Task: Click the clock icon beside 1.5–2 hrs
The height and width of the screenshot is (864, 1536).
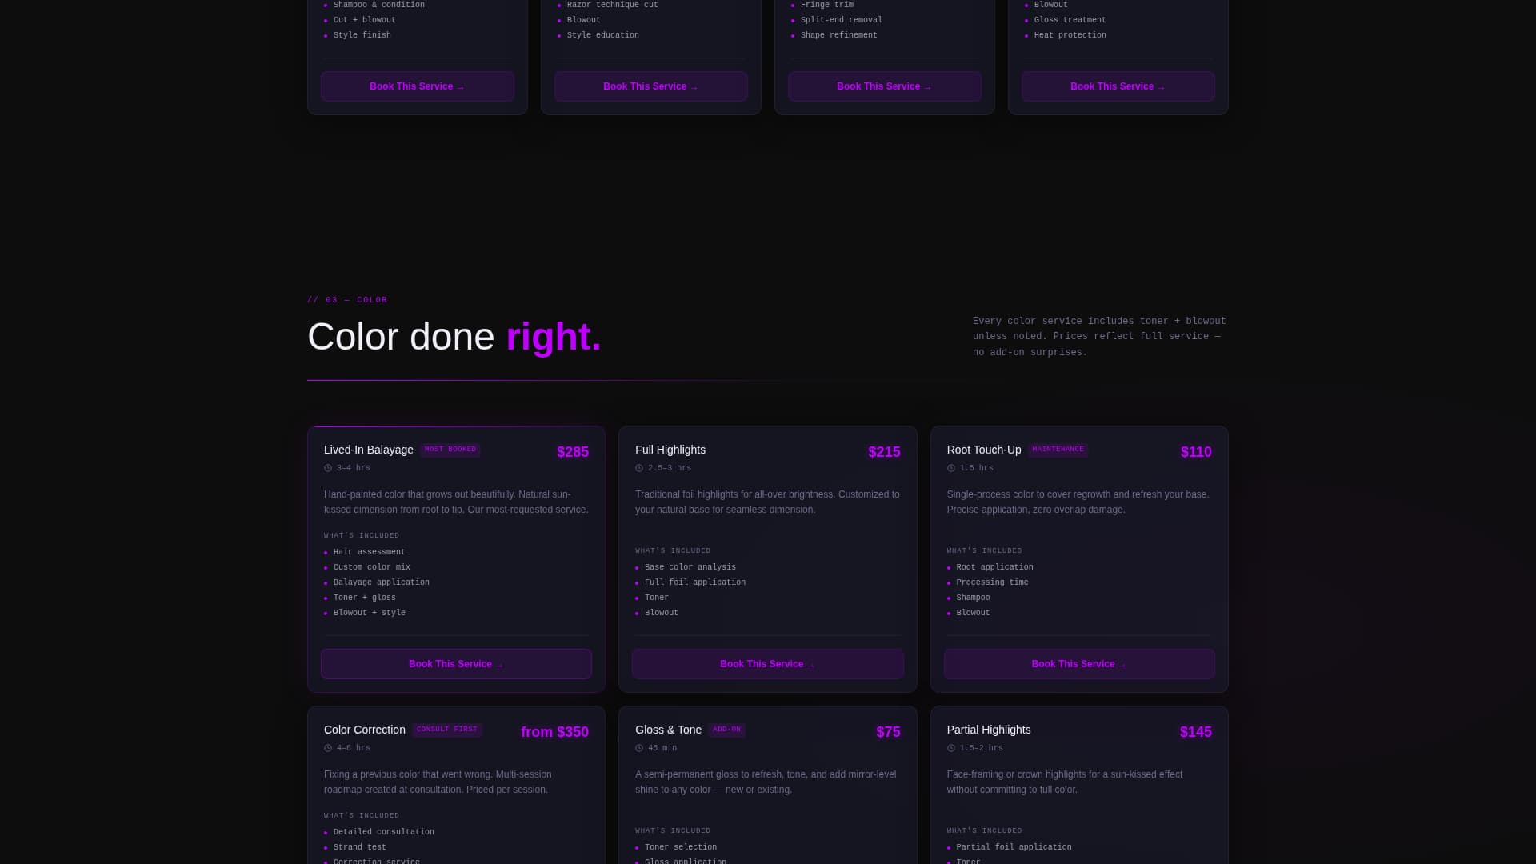Action: [x=951, y=749]
